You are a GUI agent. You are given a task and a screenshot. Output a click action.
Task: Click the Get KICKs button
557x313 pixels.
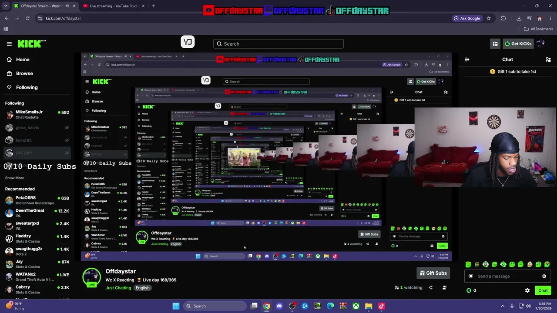click(518, 43)
